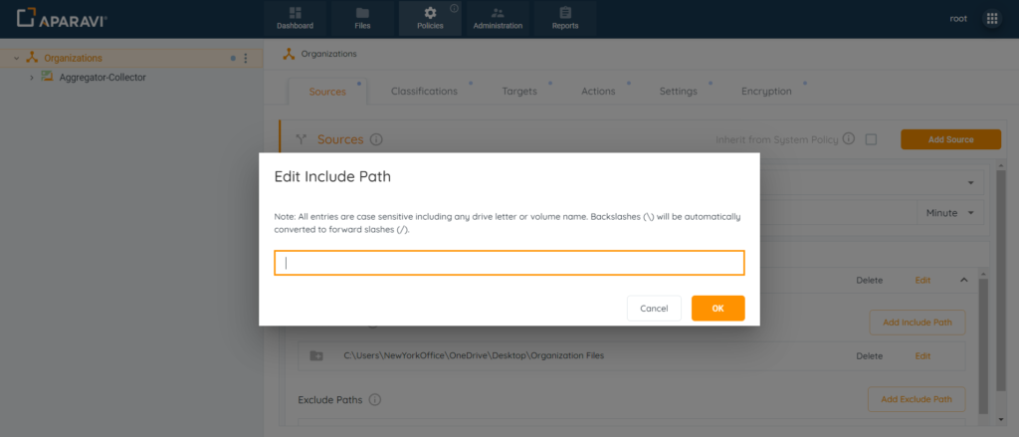Image resolution: width=1019 pixels, height=437 pixels.
Task: Open the Reports clipboard icon
Action: tap(565, 13)
